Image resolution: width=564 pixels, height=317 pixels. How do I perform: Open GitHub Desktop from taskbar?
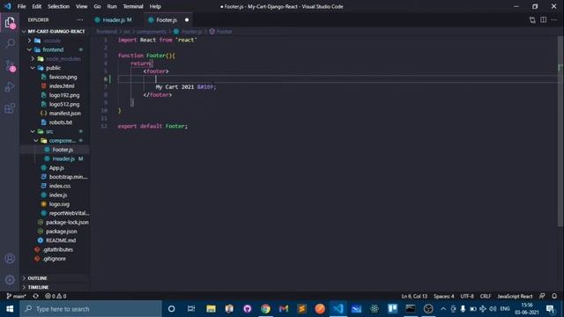click(247, 309)
